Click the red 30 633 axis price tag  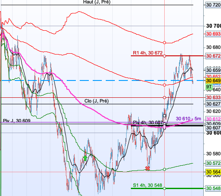tap(213, 97)
